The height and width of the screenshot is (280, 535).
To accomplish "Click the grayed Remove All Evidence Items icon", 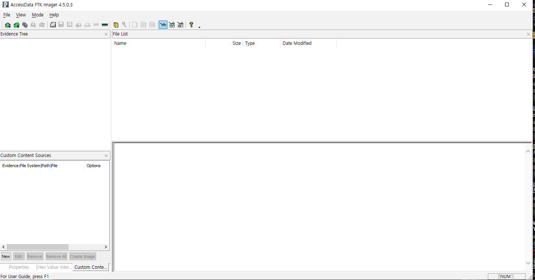I will [x=42, y=25].
